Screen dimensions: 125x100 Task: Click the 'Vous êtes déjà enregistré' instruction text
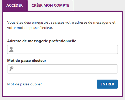click(61, 25)
